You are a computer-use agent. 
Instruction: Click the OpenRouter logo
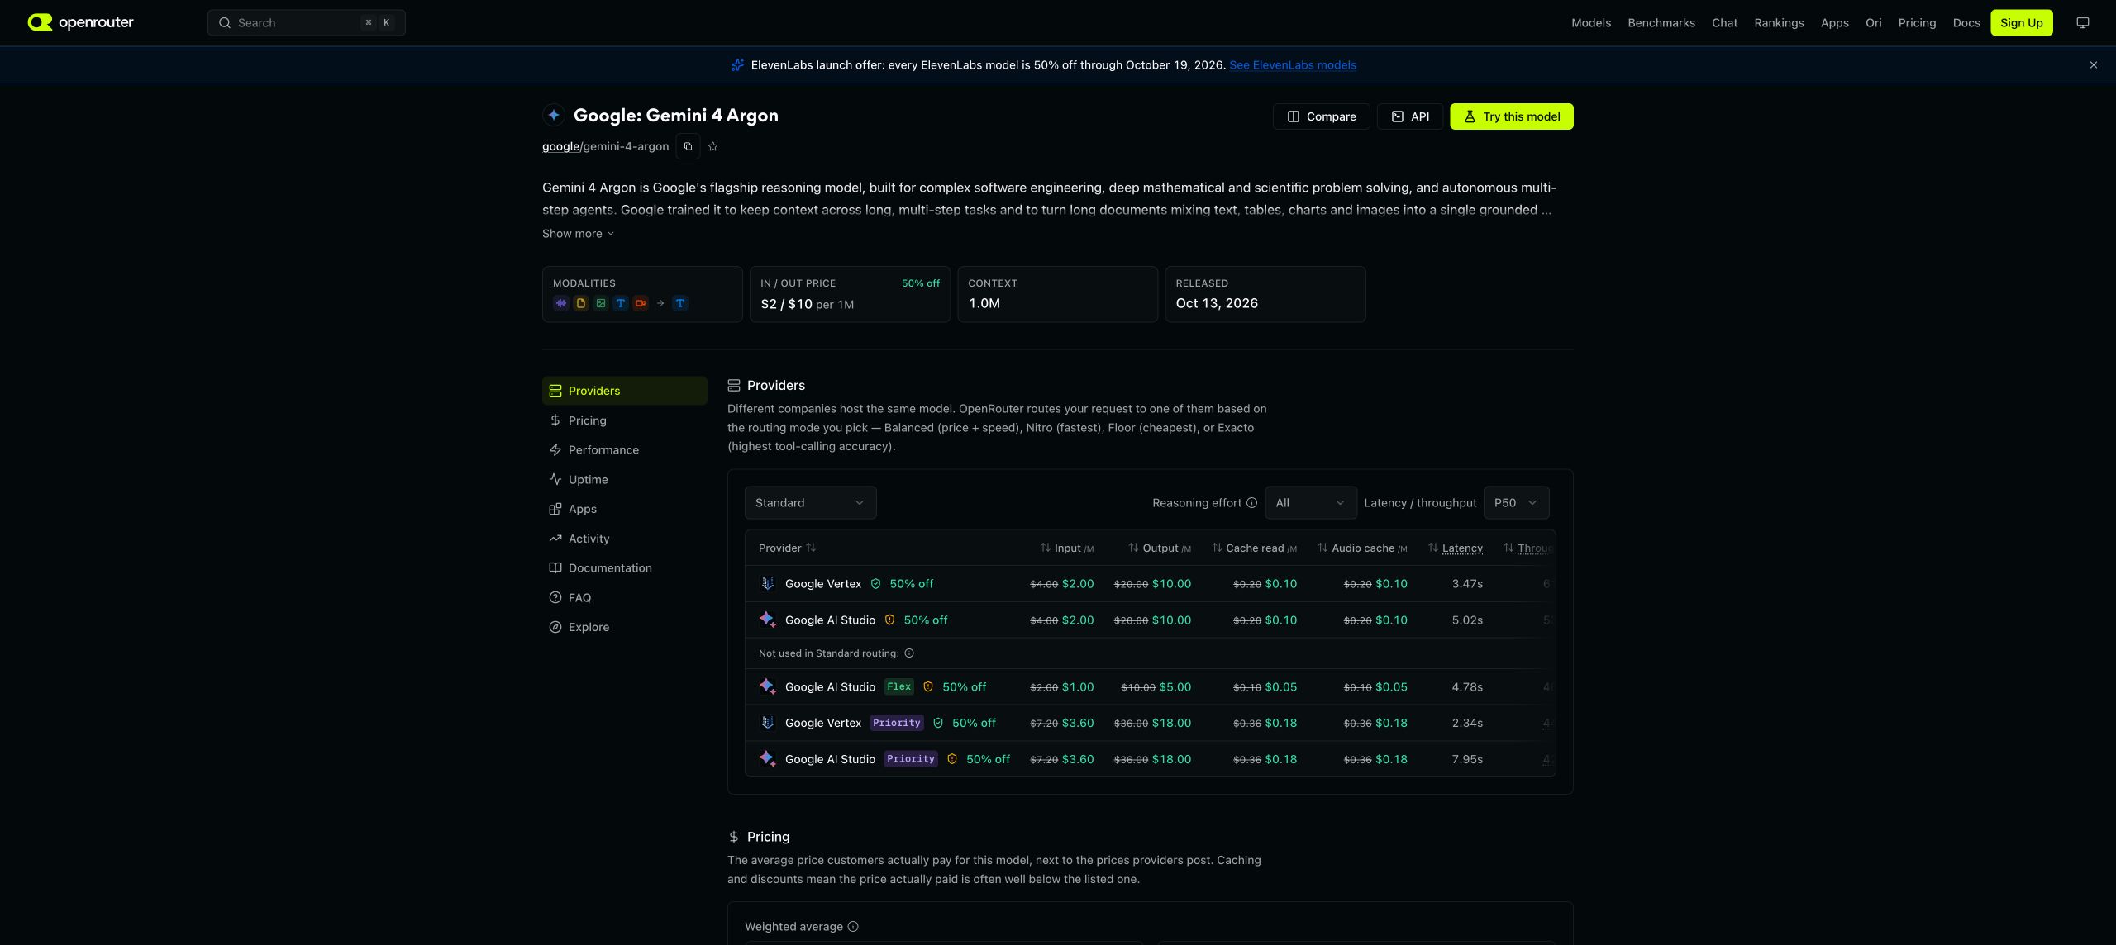click(x=80, y=22)
